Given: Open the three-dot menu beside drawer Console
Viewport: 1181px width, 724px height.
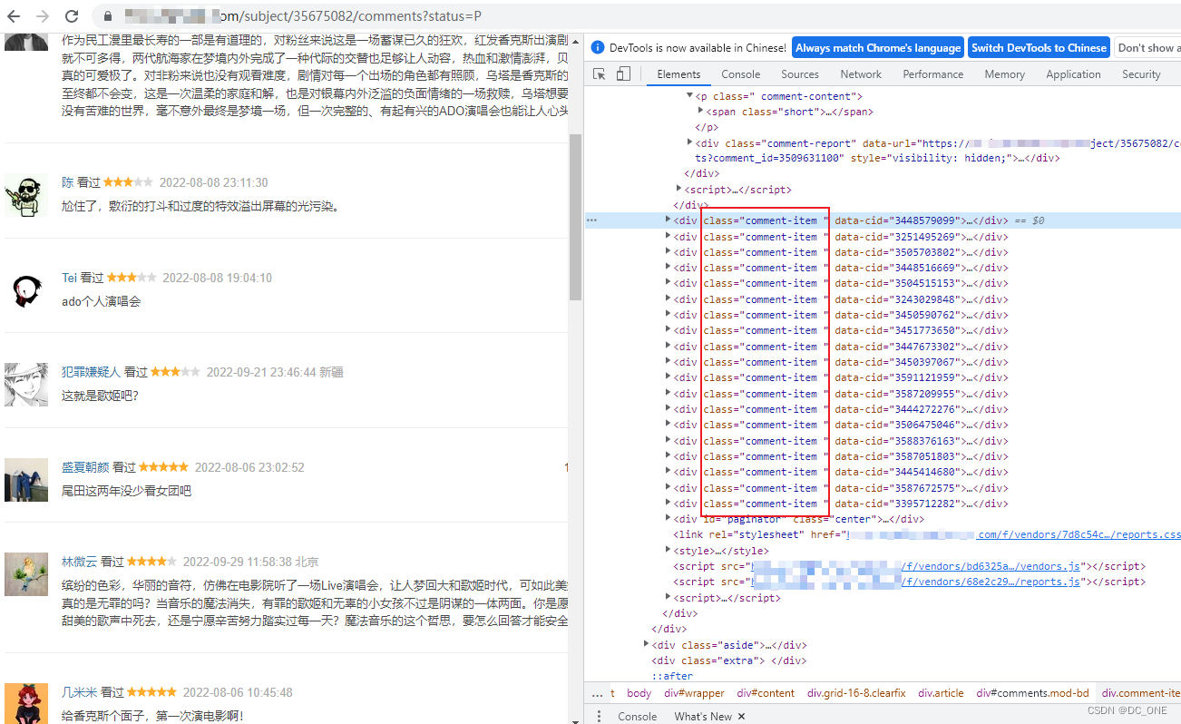Looking at the screenshot, I should (598, 716).
